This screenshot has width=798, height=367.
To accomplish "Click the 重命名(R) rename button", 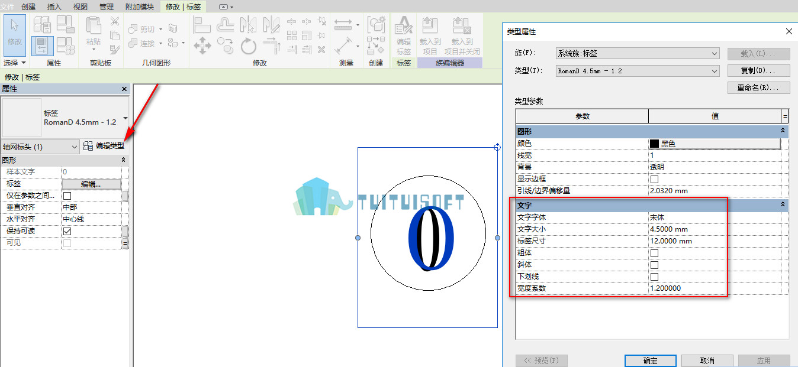I will 758,87.
